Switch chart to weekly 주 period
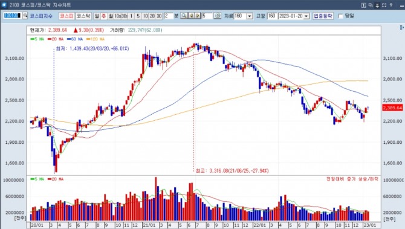 tap(103, 16)
